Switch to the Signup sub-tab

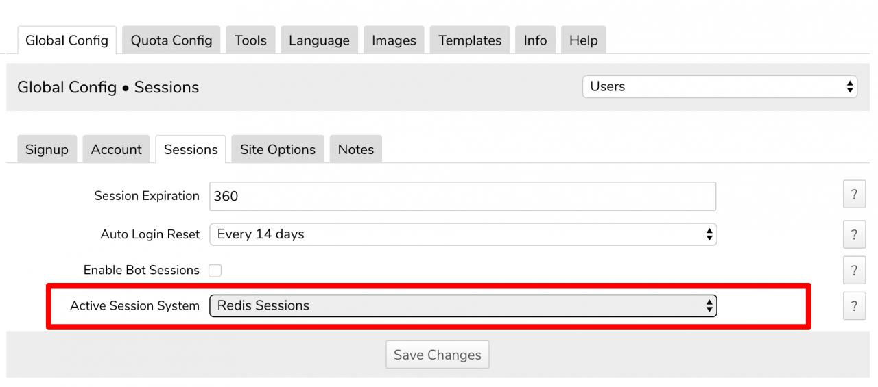pyautogui.click(x=47, y=150)
